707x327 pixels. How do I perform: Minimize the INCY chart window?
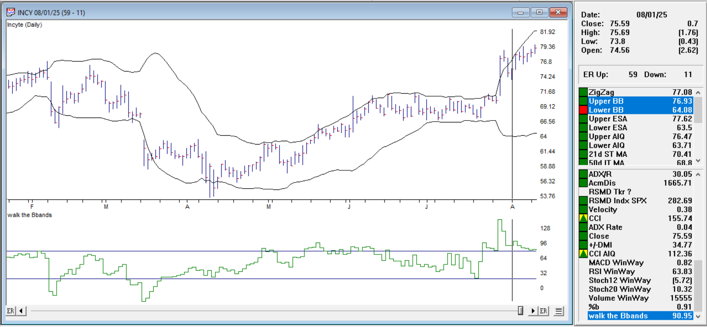point(520,13)
